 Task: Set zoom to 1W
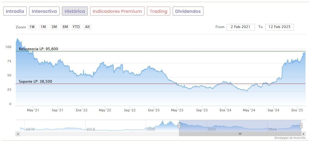[32, 27]
